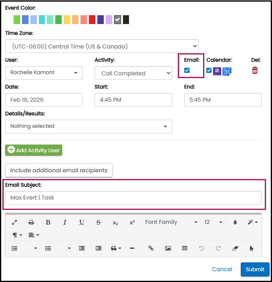
Task: Clear formatting with the eraser icon
Action: coord(235,248)
